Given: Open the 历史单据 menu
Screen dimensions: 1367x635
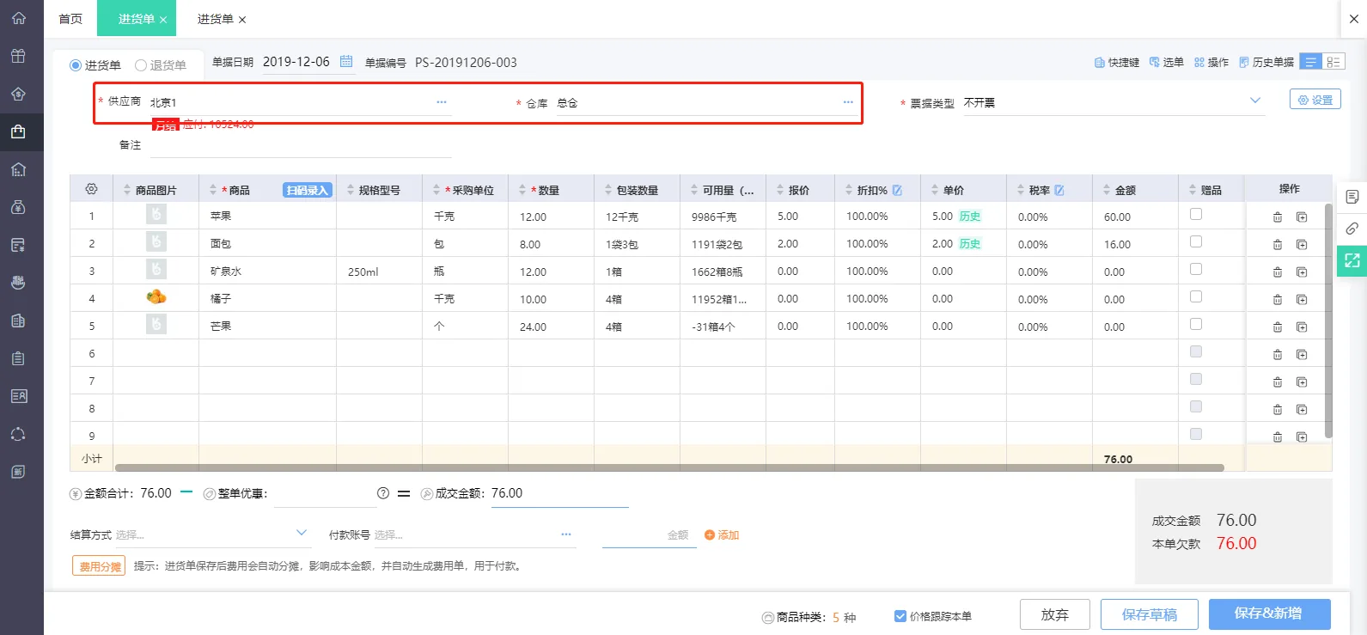Looking at the screenshot, I should pyautogui.click(x=1266, y=62).
